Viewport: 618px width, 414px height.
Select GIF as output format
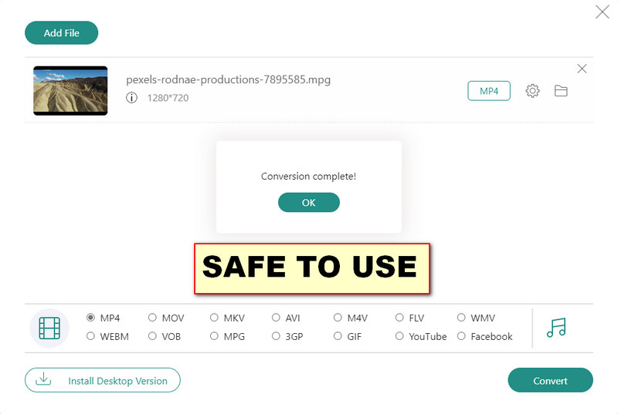[338, 336]
